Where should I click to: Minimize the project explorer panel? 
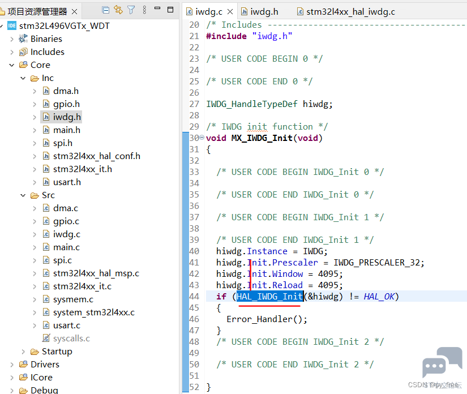tap(157, 8)
